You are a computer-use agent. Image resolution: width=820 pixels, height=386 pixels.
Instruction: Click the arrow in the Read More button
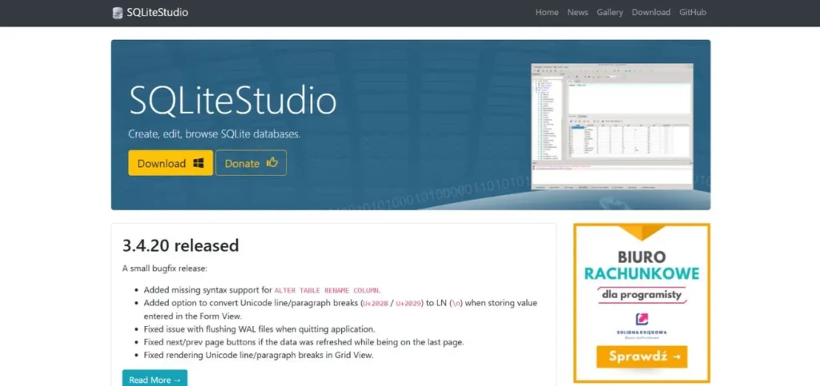pos(177,380)
